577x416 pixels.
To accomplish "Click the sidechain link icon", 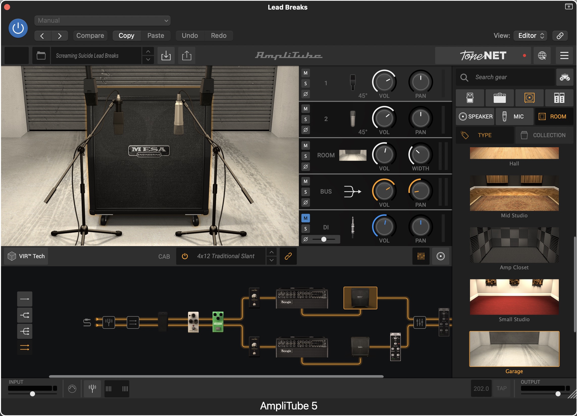I will point(560,36).
